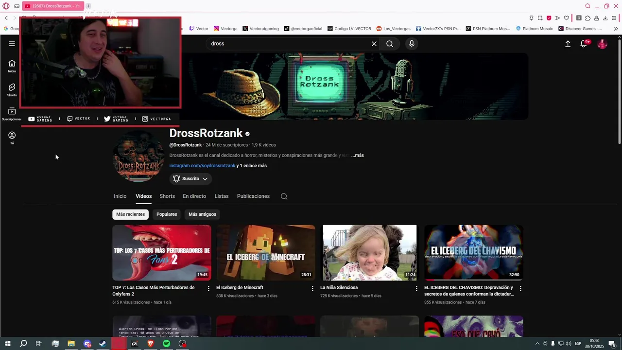622x350 pixels.
Task: Switch to the channel Inicio tab
Action: click(120, 196)
